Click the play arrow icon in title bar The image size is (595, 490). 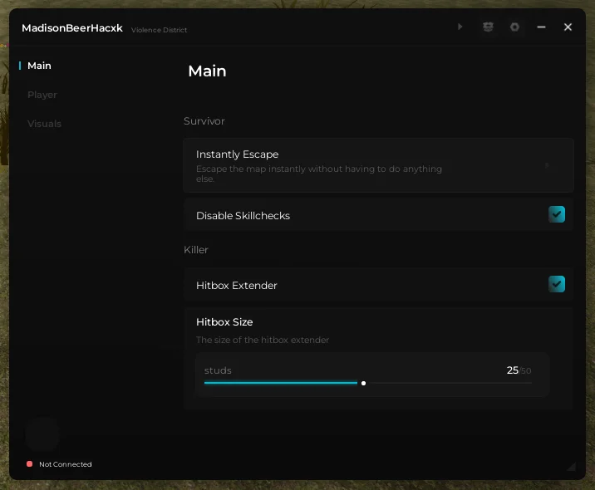(460, 27)
